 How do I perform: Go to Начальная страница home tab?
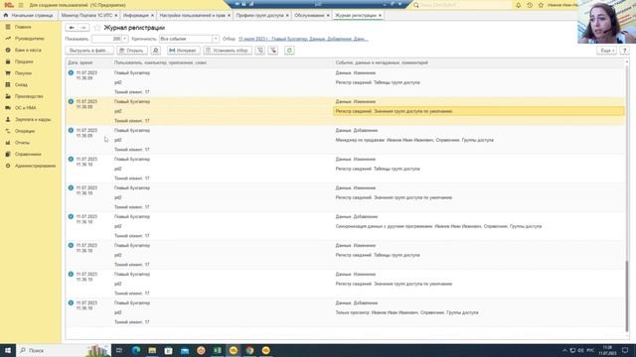[x=29, y=16]
